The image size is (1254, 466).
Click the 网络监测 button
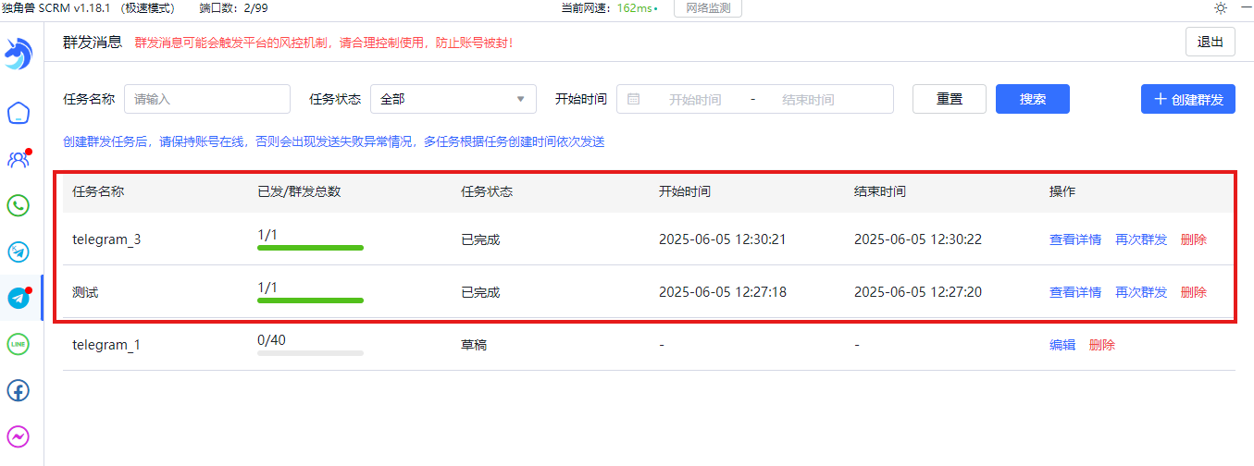click(x=707, y=8)
